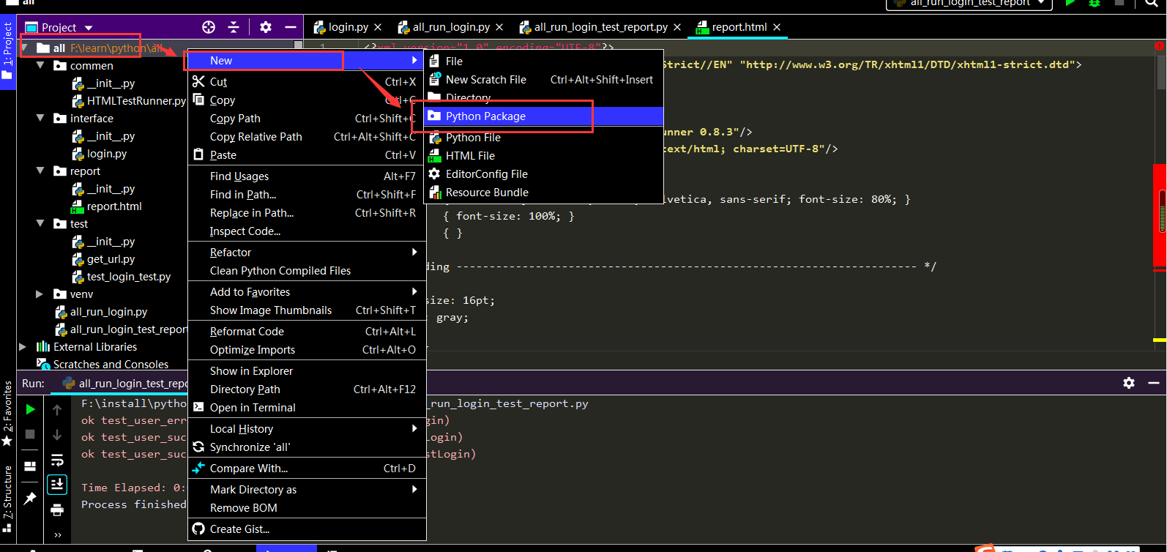Collapse the commen folder
This screenshot has width=1167, height=552.
tap(40, 66)
